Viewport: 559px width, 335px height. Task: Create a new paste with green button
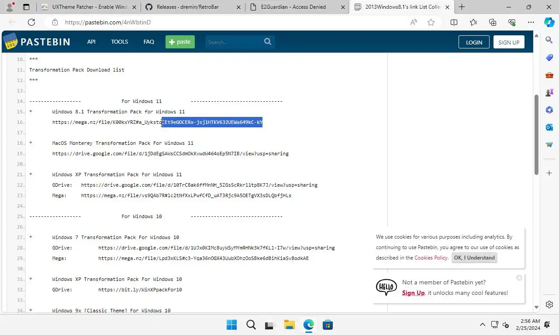pyautogui.click(x=180, y=42)
